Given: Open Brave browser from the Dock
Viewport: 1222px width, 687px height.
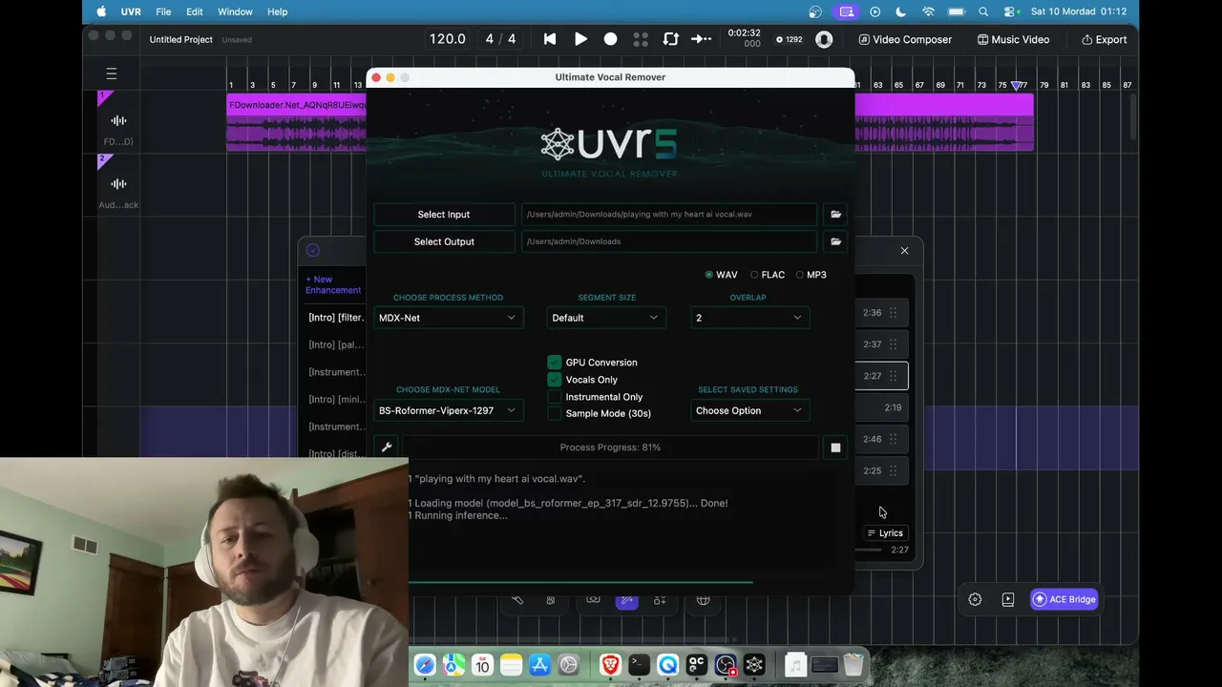Looking at the screenshot, I should click(x=609, y=665).
